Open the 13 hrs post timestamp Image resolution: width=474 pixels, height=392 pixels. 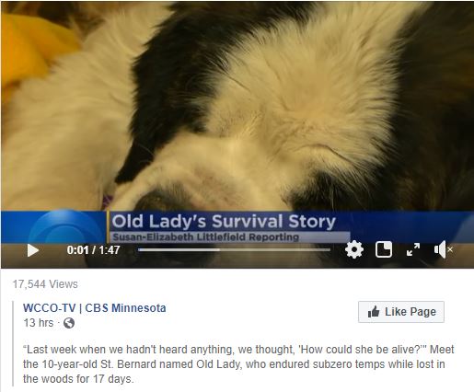click(38, 323)
